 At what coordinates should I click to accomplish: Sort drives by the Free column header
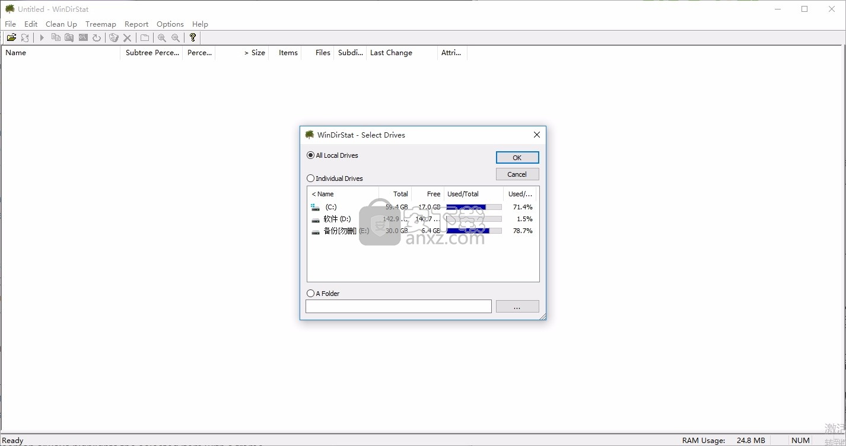coord(428,194)
